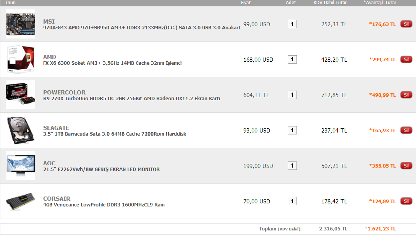Viewport: 418px width, 235px height.
Task: Click the AMD FX processor box image
Action: 21,59
